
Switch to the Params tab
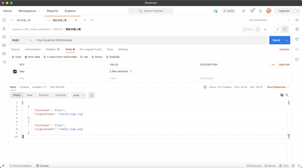point(15,49)
